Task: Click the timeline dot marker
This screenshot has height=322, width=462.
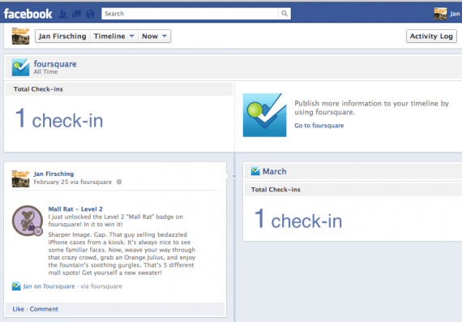Action: tap(234, 176)
